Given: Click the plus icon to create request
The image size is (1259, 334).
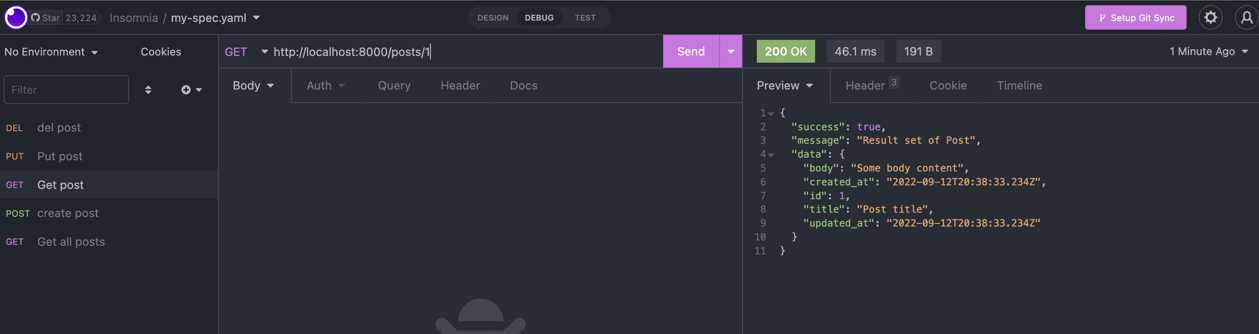Looking at the screenshot, I should coord(186,90).
